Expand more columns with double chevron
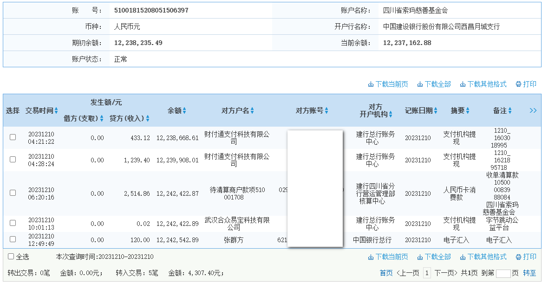The image size is (542, 283). [x=533, y=110]
